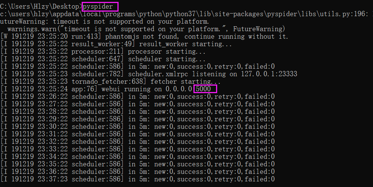Click the C:\Users\Hlzy\Desktop prompt path
This screenshot has width=373, height=187.
pos(40,6)
